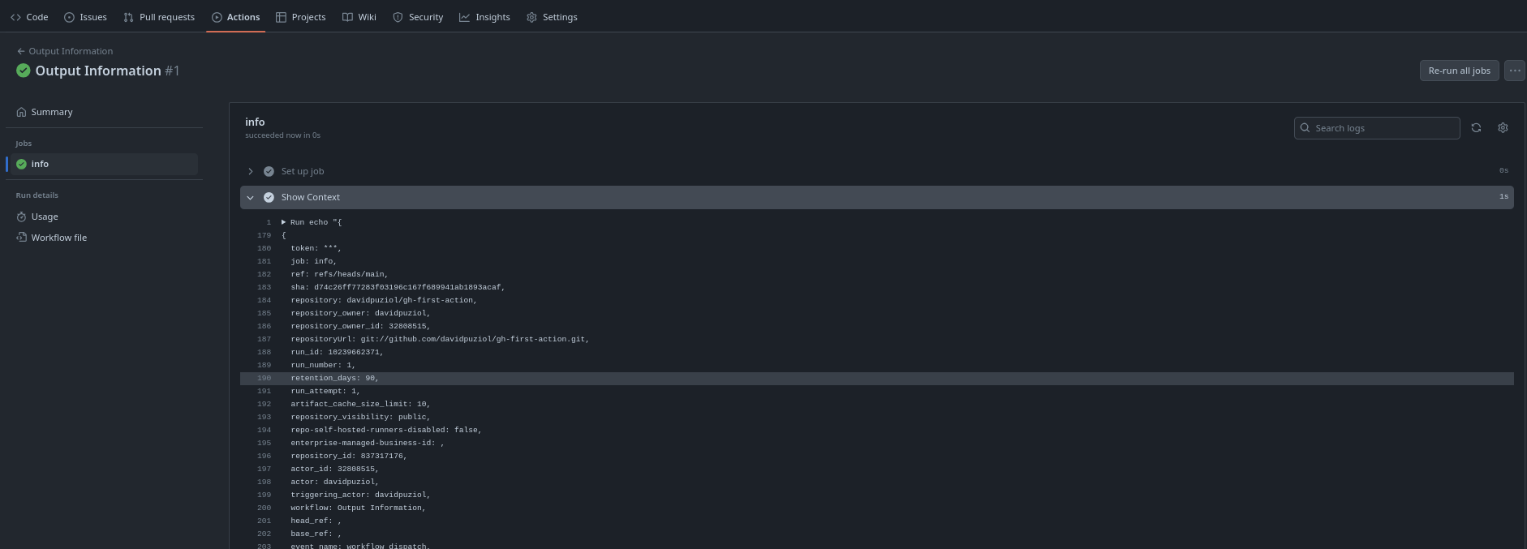The image size is (1527, 549).
Task: Click Re-run all jobs
Action: (1458, 71)
